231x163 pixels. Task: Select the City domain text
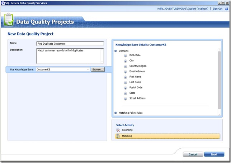click(131, 60)
